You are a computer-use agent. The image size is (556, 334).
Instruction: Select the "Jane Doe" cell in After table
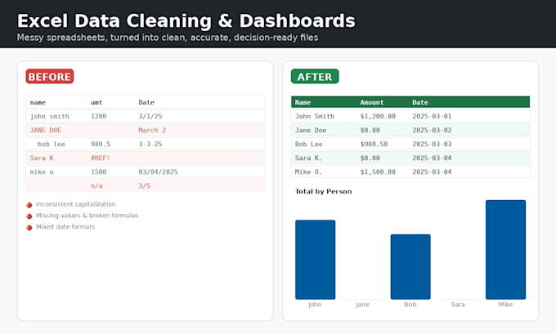311,130
